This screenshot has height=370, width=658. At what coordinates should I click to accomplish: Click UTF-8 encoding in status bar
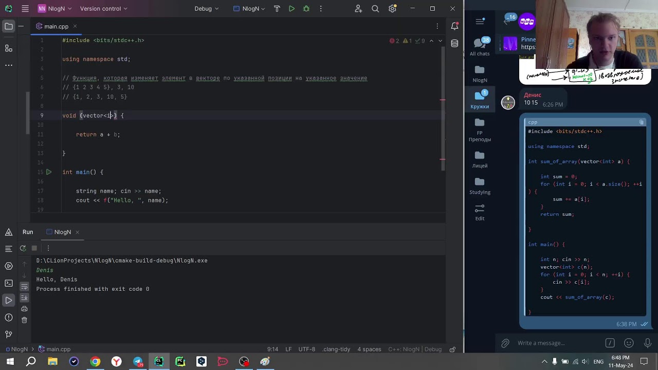[x=307, y=349]
